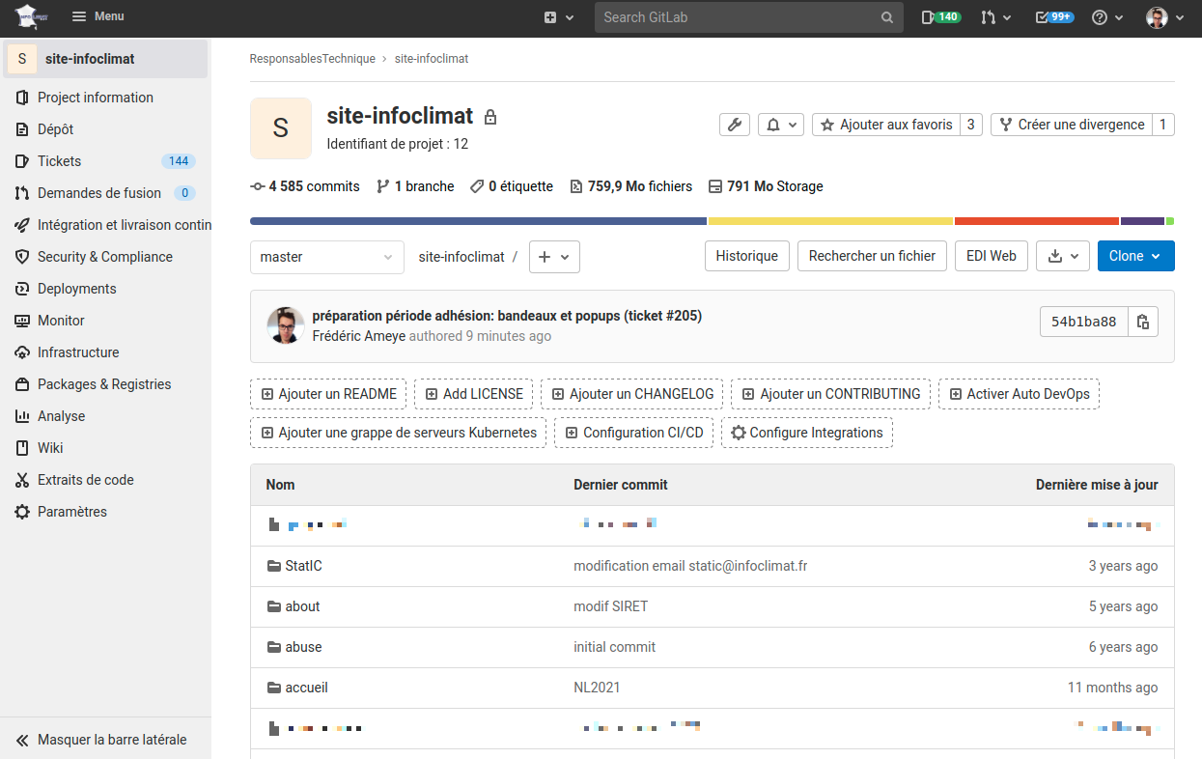Click Activer Auto DevOps
Image resolution: width=1202 pixels, height=759 pixels.
(1019, 394)
